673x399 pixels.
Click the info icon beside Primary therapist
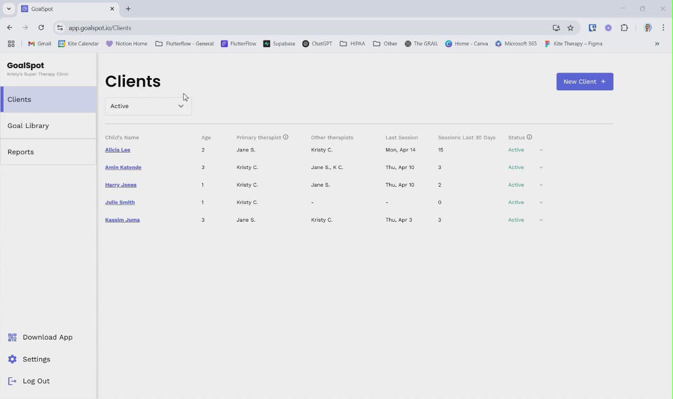click(x=286, y=137)
